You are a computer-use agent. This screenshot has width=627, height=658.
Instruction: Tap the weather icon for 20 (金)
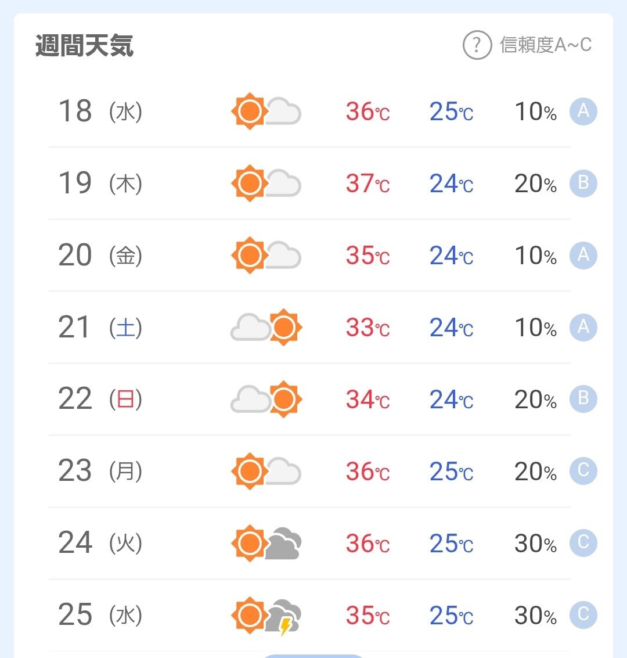(266, 255)
